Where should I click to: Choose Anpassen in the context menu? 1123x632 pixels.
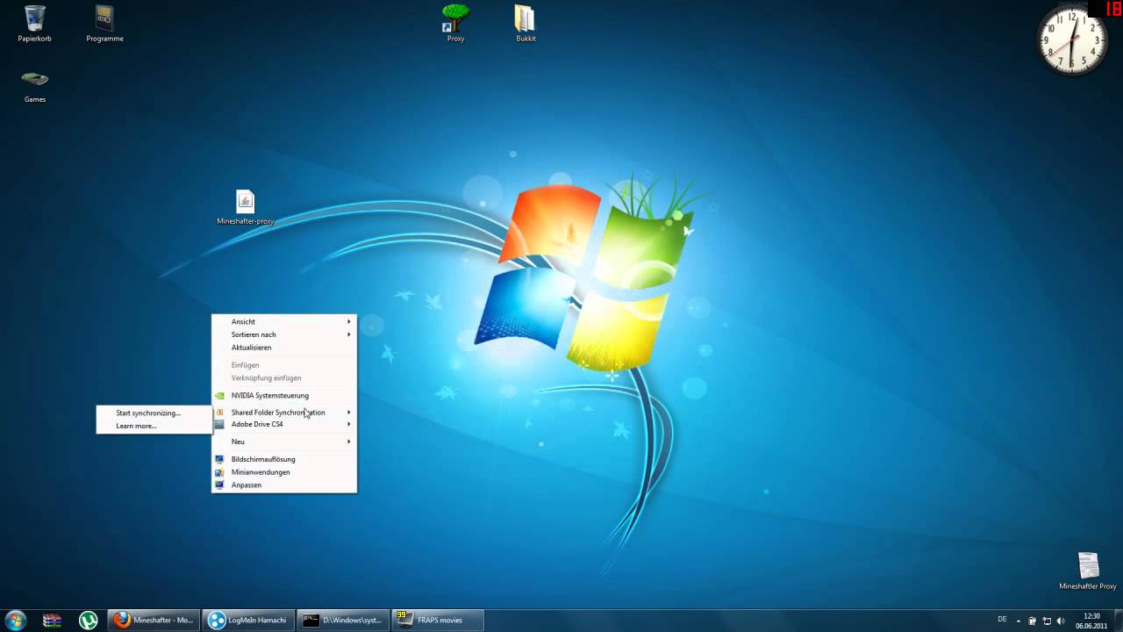click(x=284, y=485)
